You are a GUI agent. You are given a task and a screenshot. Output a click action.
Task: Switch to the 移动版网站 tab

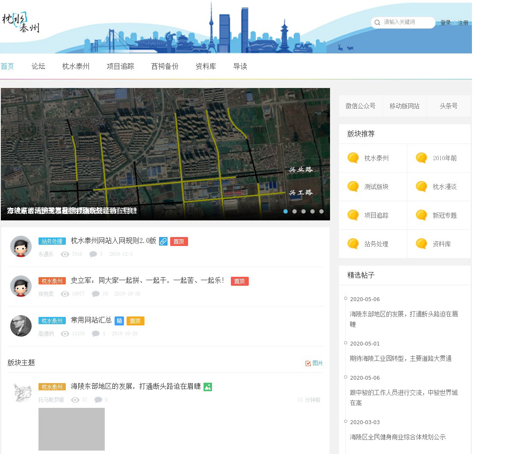click(x=404, y=106)
